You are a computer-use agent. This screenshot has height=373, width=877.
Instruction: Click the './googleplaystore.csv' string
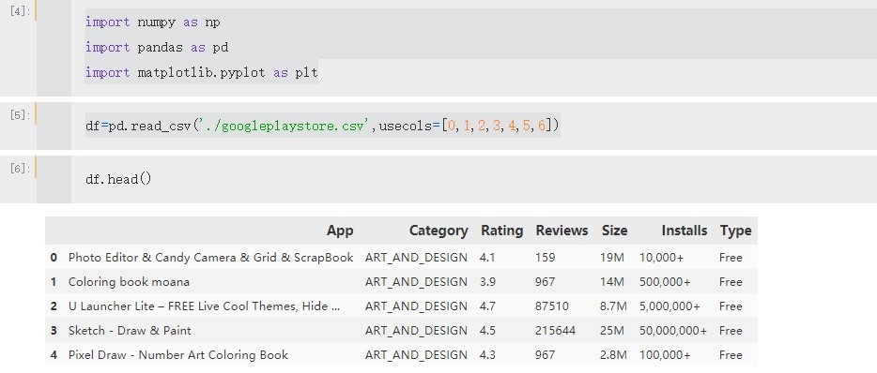[285, 127]
